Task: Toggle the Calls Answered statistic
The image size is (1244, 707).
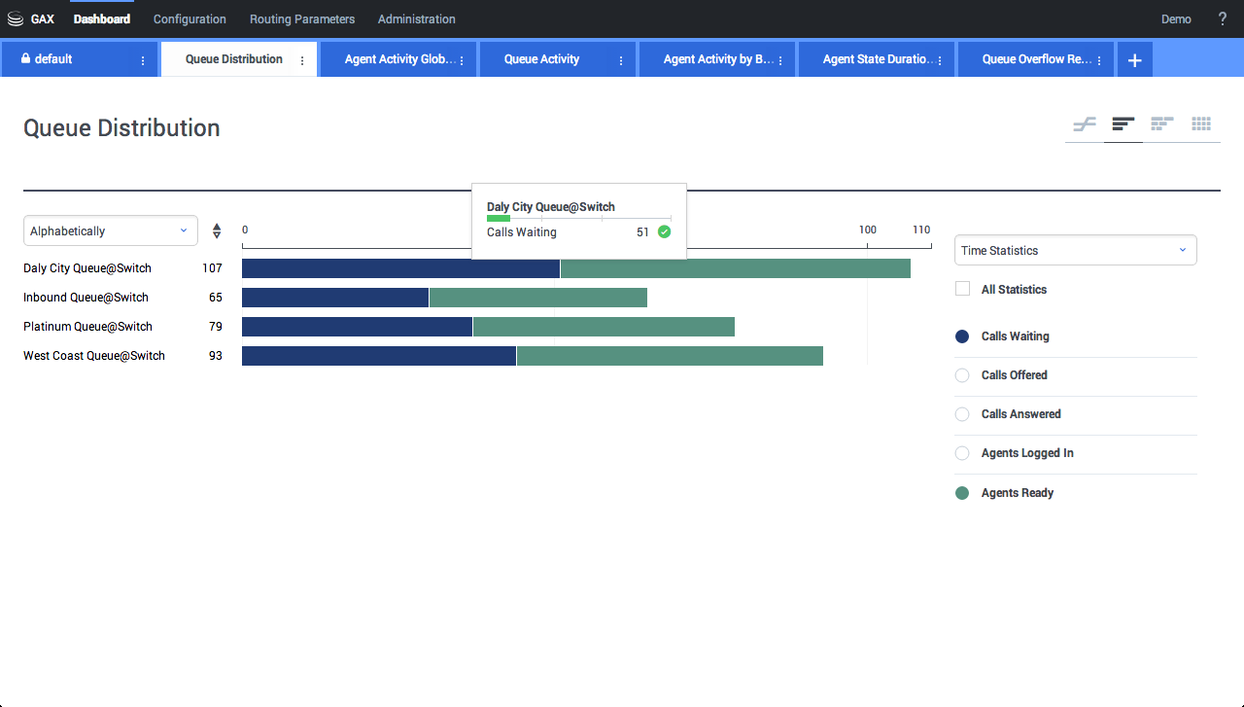Action: point(962,414)
